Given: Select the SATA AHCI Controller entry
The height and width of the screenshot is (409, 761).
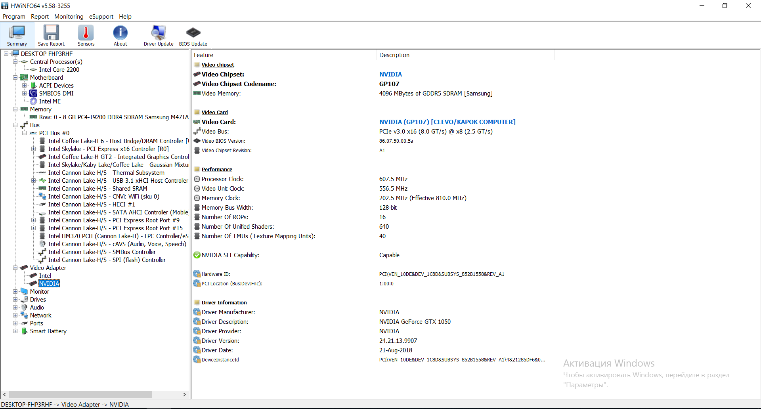Looking at the screenshot, I should coord(118,212).
